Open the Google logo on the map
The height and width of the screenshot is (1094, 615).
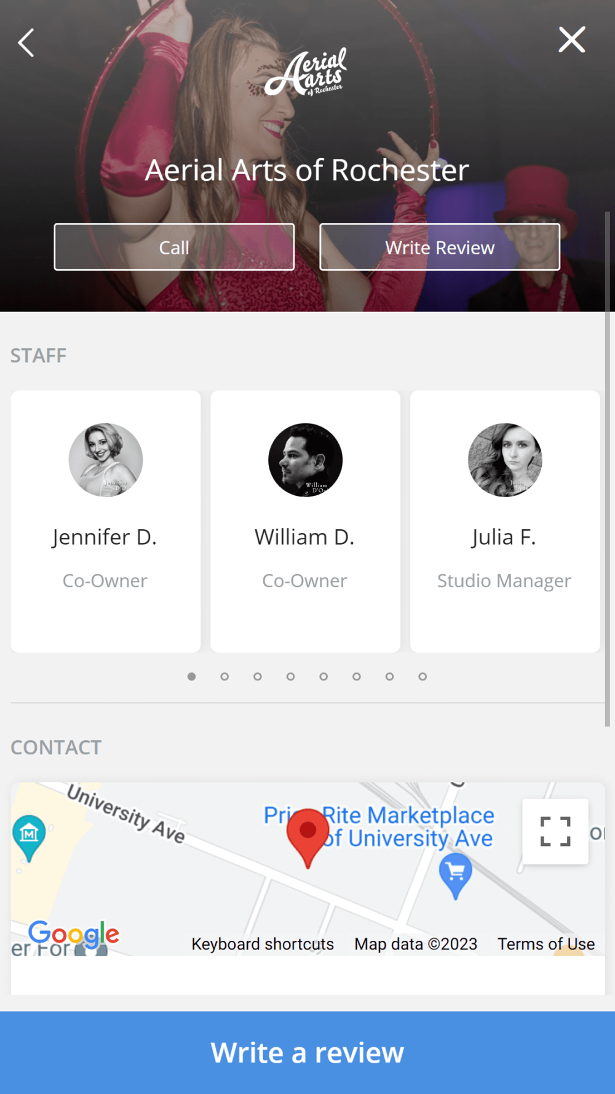point(74,934)
